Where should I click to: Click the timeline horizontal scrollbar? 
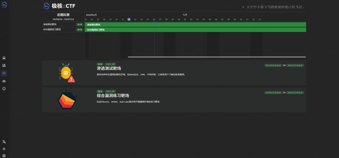tap(217, 57)
